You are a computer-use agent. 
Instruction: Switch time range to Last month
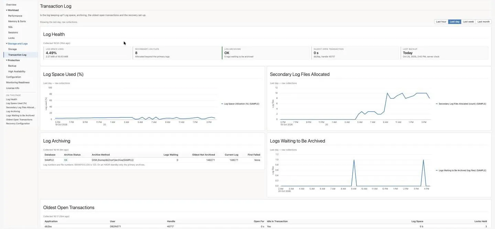pos(483,22)
